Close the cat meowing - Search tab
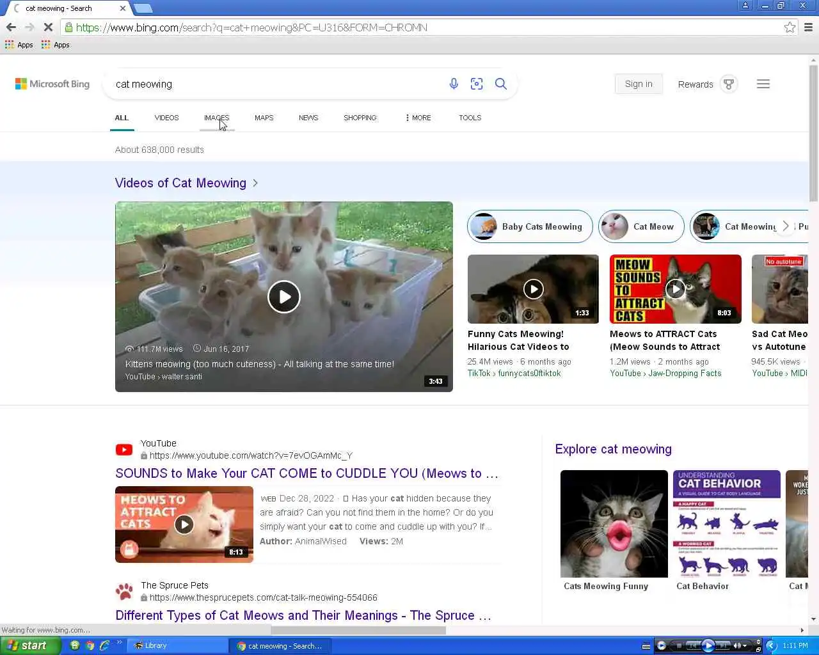819x655 pixels. point(122,8)
